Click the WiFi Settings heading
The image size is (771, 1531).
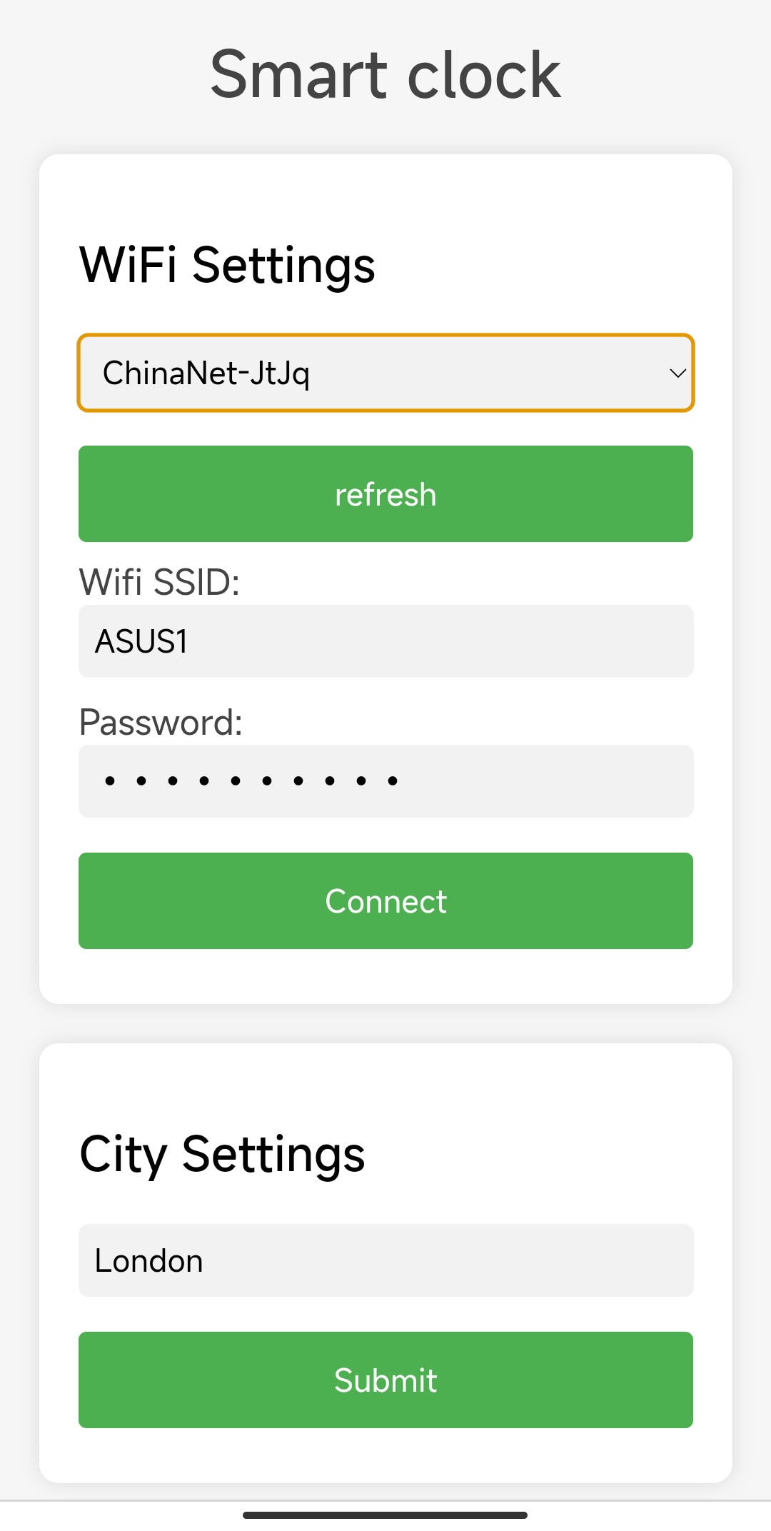tap(227, 265)
